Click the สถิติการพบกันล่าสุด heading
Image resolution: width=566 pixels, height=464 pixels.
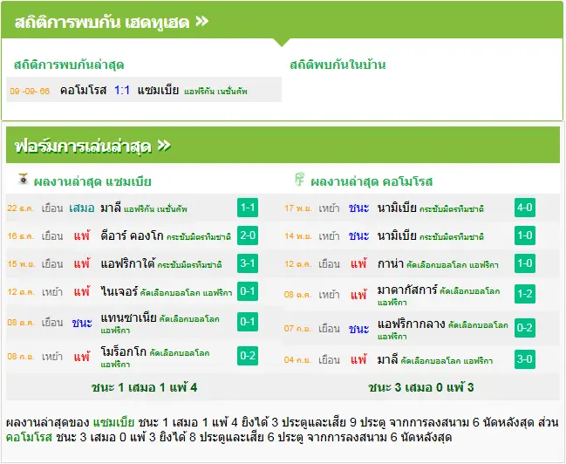point(69,65)
